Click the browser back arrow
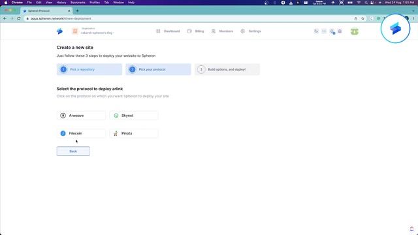 (5, 18)
